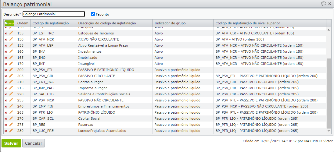Uncheck the Favorito checkbox
This screenshot has width=334, height=152.
pyautogui.click(x=93, y=14)
